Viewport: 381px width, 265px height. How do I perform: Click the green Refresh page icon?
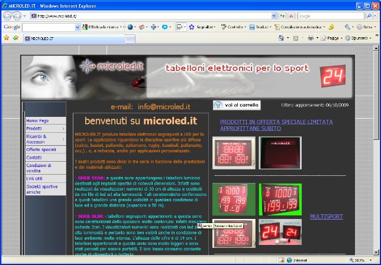pos(282,16)
